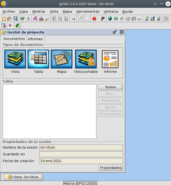The image size is (171, 185).
Task: Click the Nombre de la sesión field
Action: click(81, 148)
